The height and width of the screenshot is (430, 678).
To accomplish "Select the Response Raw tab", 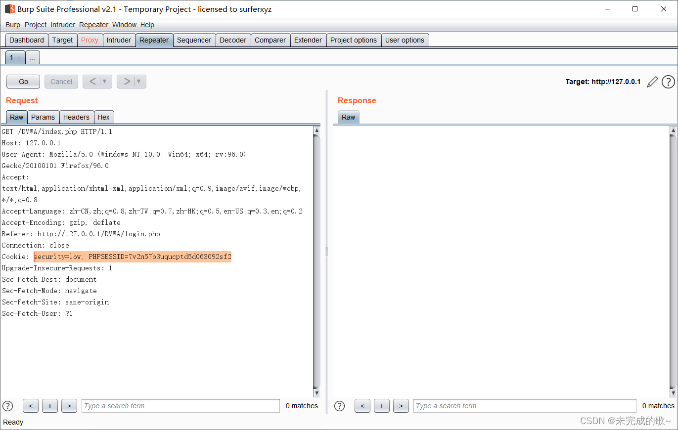I will [348, 117].
